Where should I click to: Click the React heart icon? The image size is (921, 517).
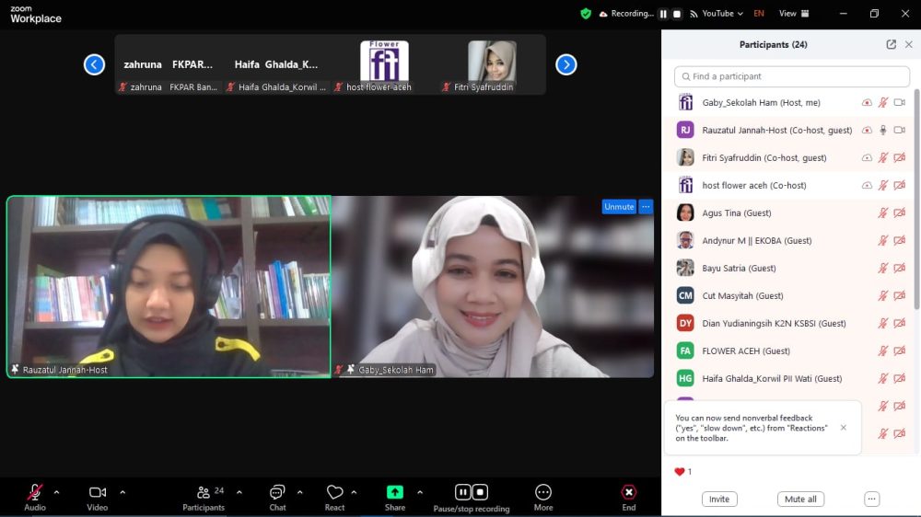coord(334,493)
